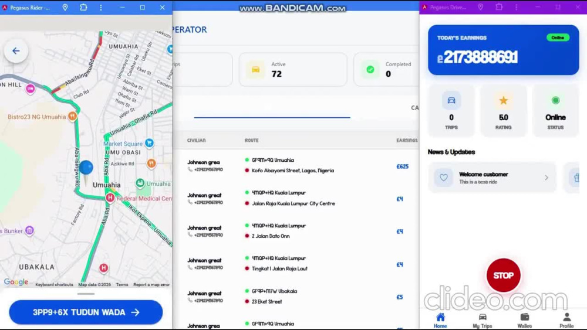This screenshot has width=587, height=330.
Task: Toggle the Online badge in Today's Earnings card
Action: [x=558, y=38]
